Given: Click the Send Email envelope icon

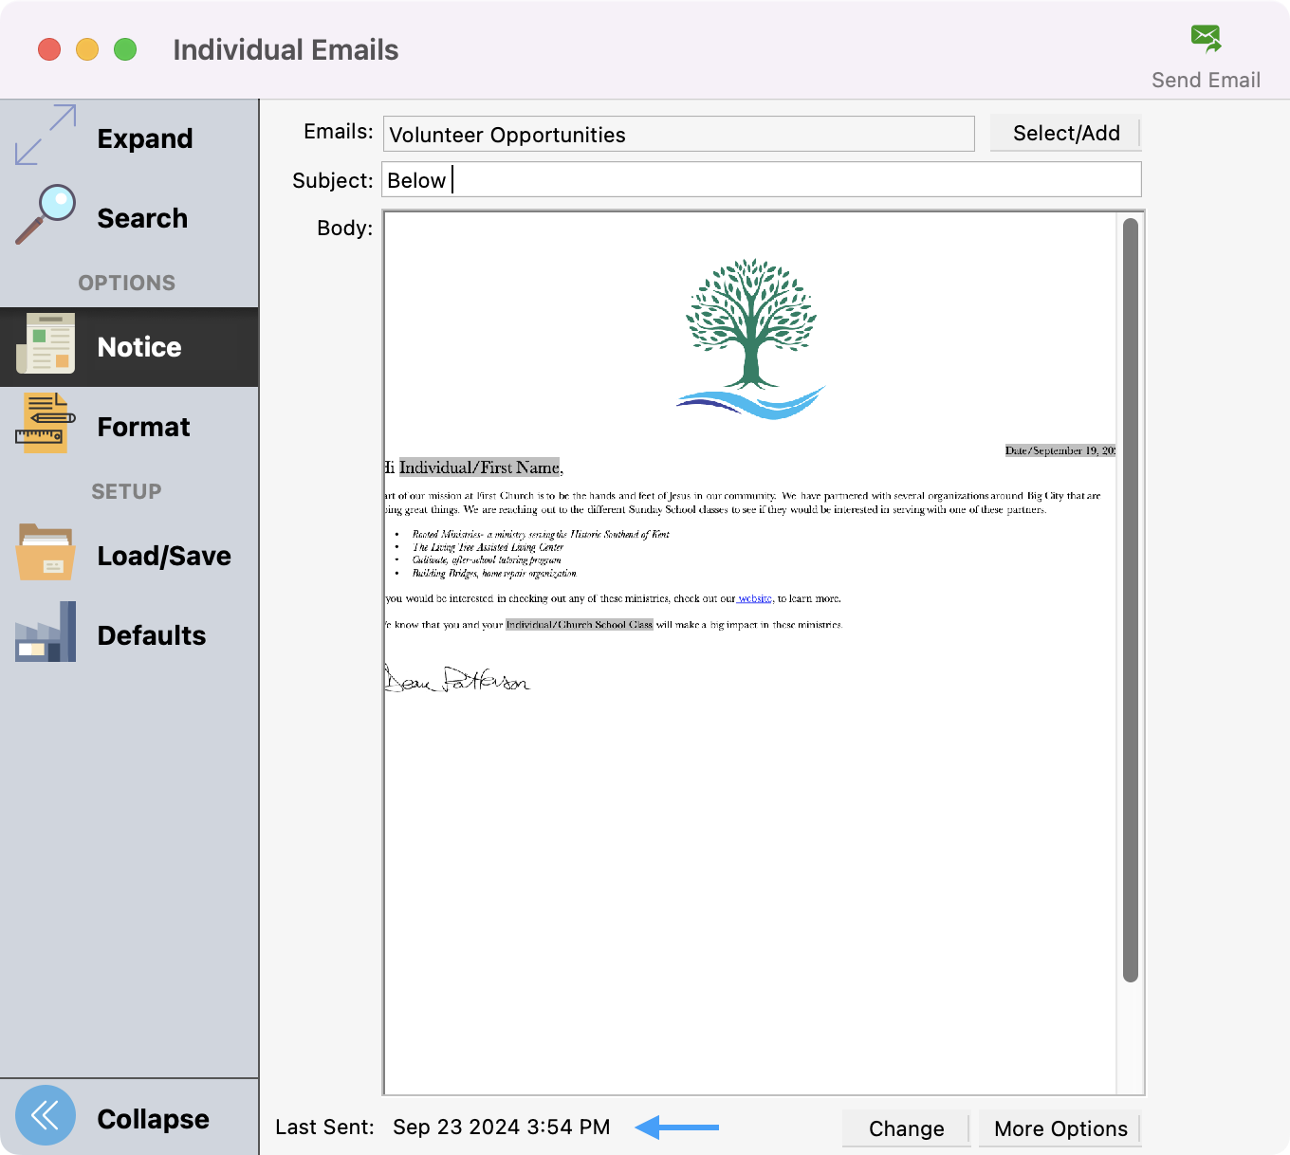Looking at the screenshot, I should coord(1206,39).
